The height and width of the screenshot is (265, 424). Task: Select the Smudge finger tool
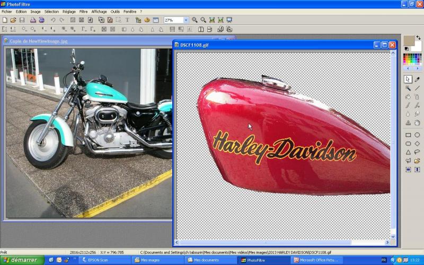[x=417, y=114]
